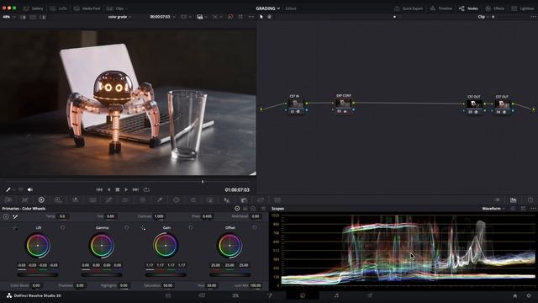The image size is (538, 303).
Task: Open the Camera Raw palette
Action: (x=8, y=200)
